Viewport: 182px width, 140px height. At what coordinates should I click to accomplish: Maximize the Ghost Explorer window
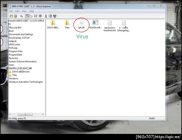[x=154, y=6]
